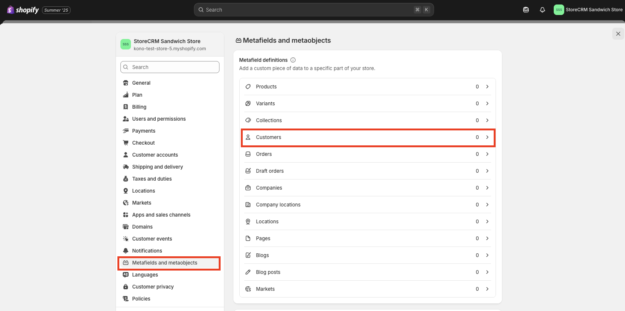This screenshot has height=311, width=625.
Task: Click the Notifications bell icon in sidebar
Action: pyautogui.click(x=126, y=251)
